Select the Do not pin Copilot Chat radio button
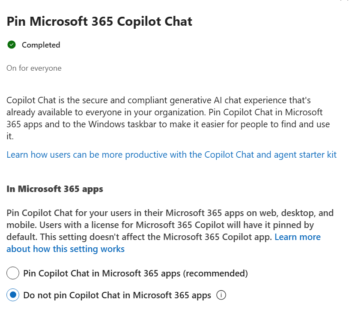 13,295
